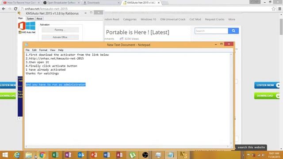283x159 pixels.
Task: Open Notepad View menu
Action: click(x=53, y=50)
